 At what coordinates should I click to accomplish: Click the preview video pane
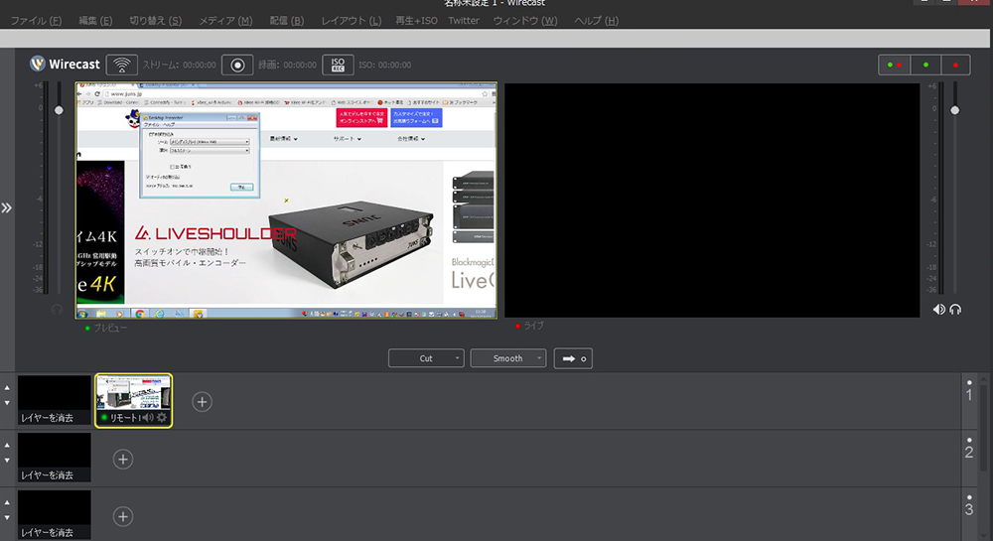pyautogui.click(x=286, y=200)
